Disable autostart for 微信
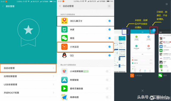 pyautogui.click(x=108, y=38)
